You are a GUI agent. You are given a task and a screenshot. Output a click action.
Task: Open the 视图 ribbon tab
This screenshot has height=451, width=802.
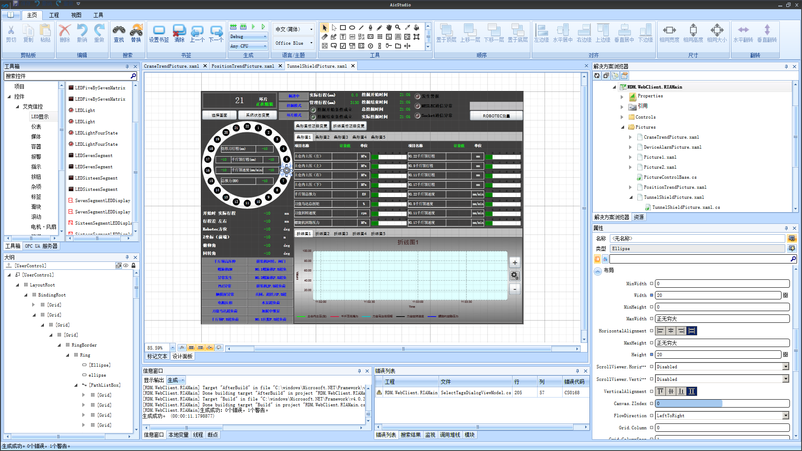tap(76, 15)
